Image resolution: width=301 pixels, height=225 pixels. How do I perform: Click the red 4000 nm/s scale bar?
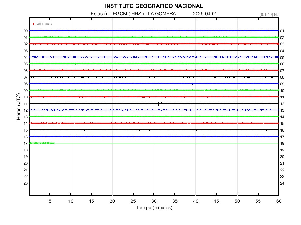pyautogui.click(x=33, y=24)
